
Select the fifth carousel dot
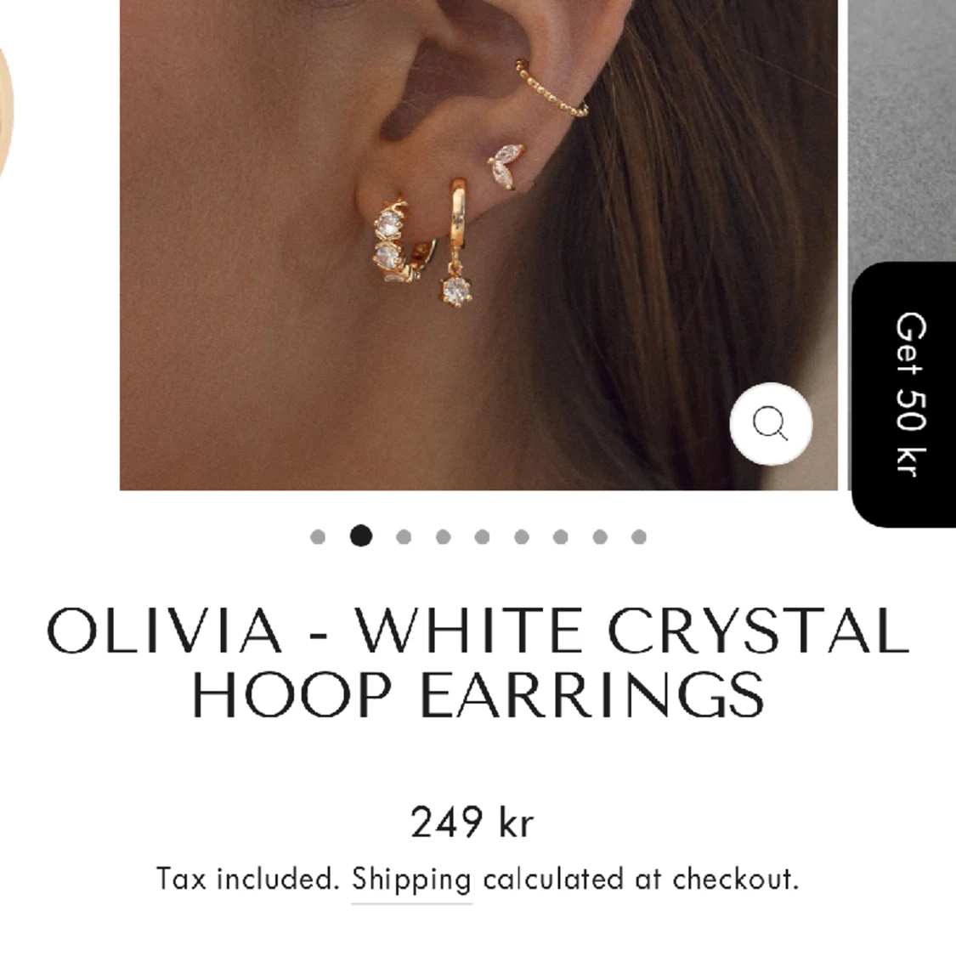[x=483, y=536]
